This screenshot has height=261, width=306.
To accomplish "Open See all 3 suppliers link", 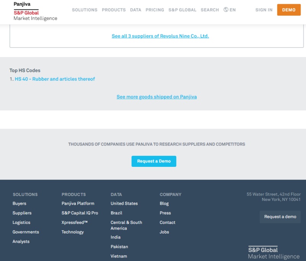I will (x=160, y=36).
